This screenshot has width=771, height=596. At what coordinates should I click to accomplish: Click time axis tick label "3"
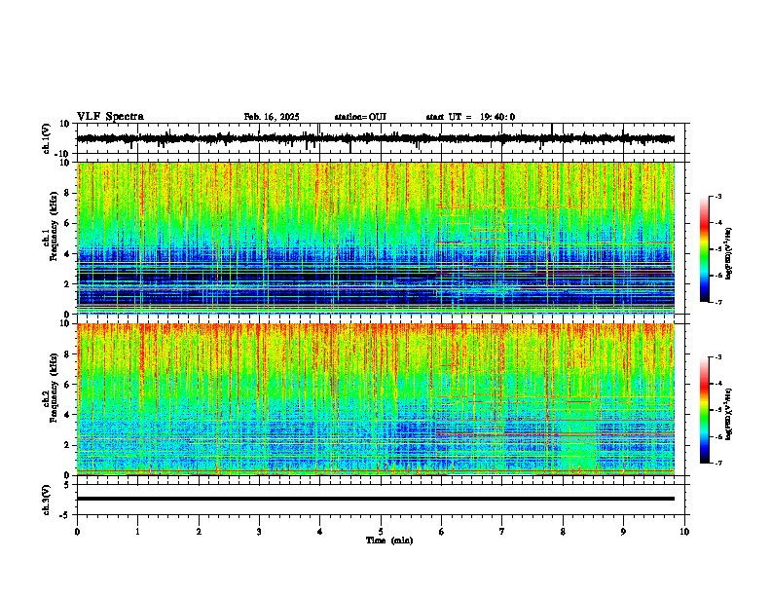259,532
